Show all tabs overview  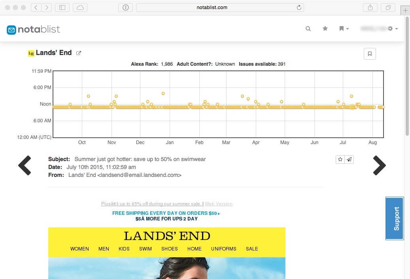(x=388, y=8)
